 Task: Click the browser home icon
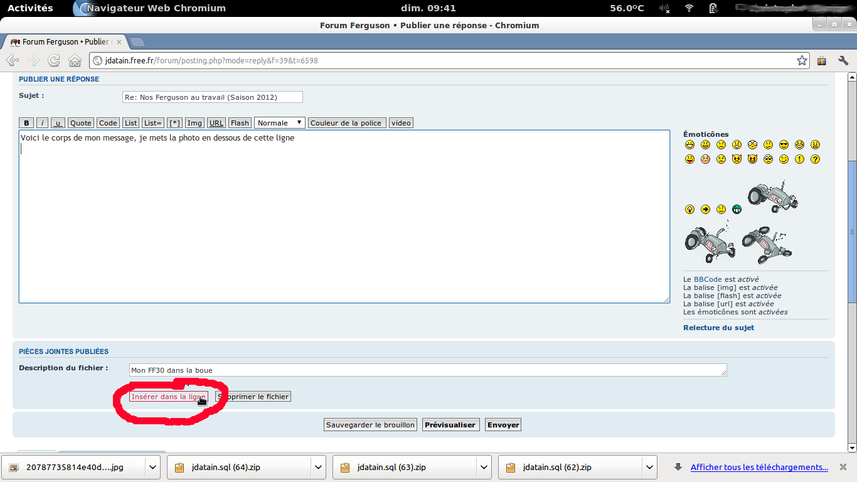pyautogui.click(x=75, y=60)
